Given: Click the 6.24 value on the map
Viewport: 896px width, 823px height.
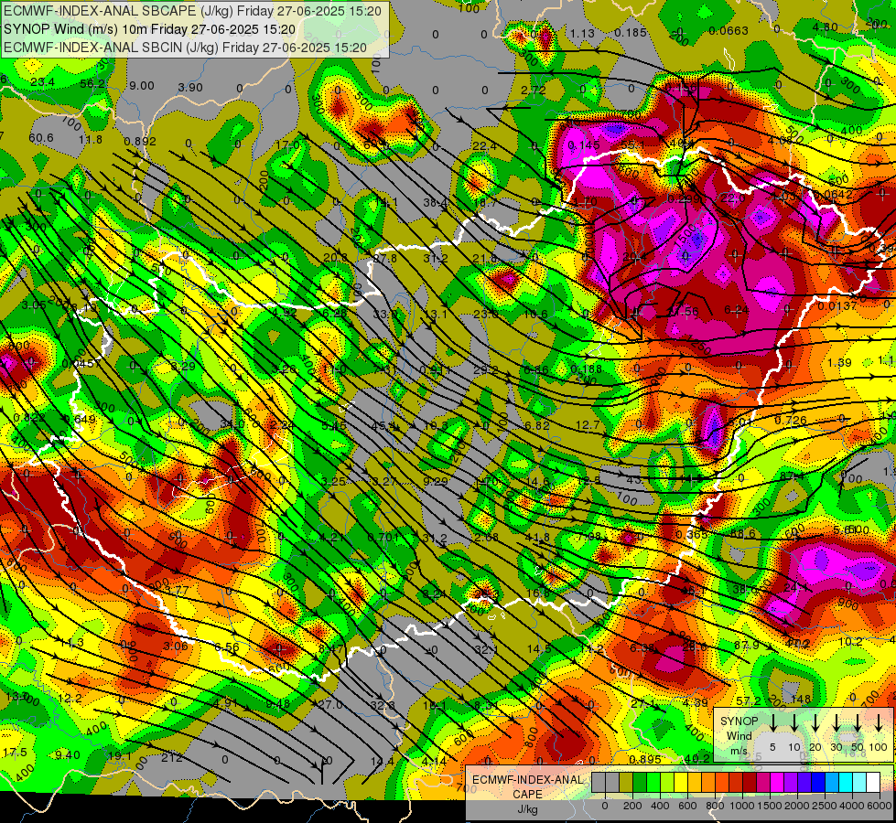Looking at the screenshot, I should pos(736,310).
